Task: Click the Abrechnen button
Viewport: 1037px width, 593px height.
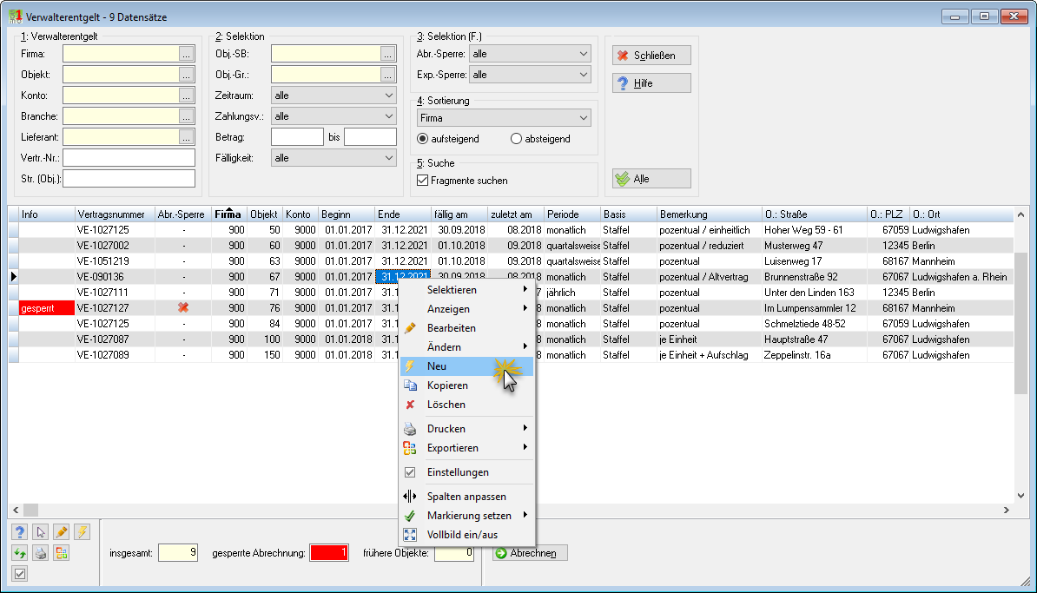Action: click(530, 553)
